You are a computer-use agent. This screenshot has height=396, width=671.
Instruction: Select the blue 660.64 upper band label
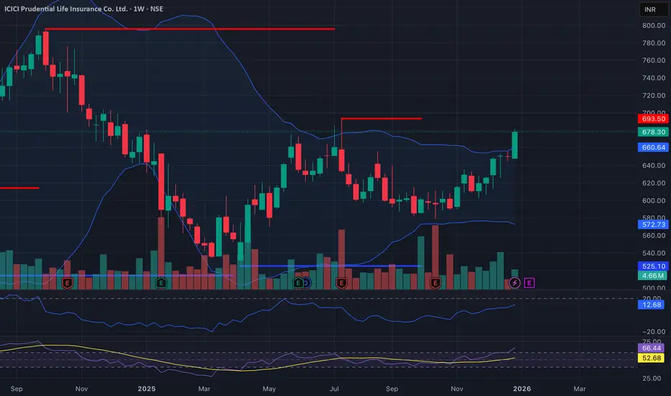(x=653, y=148)
